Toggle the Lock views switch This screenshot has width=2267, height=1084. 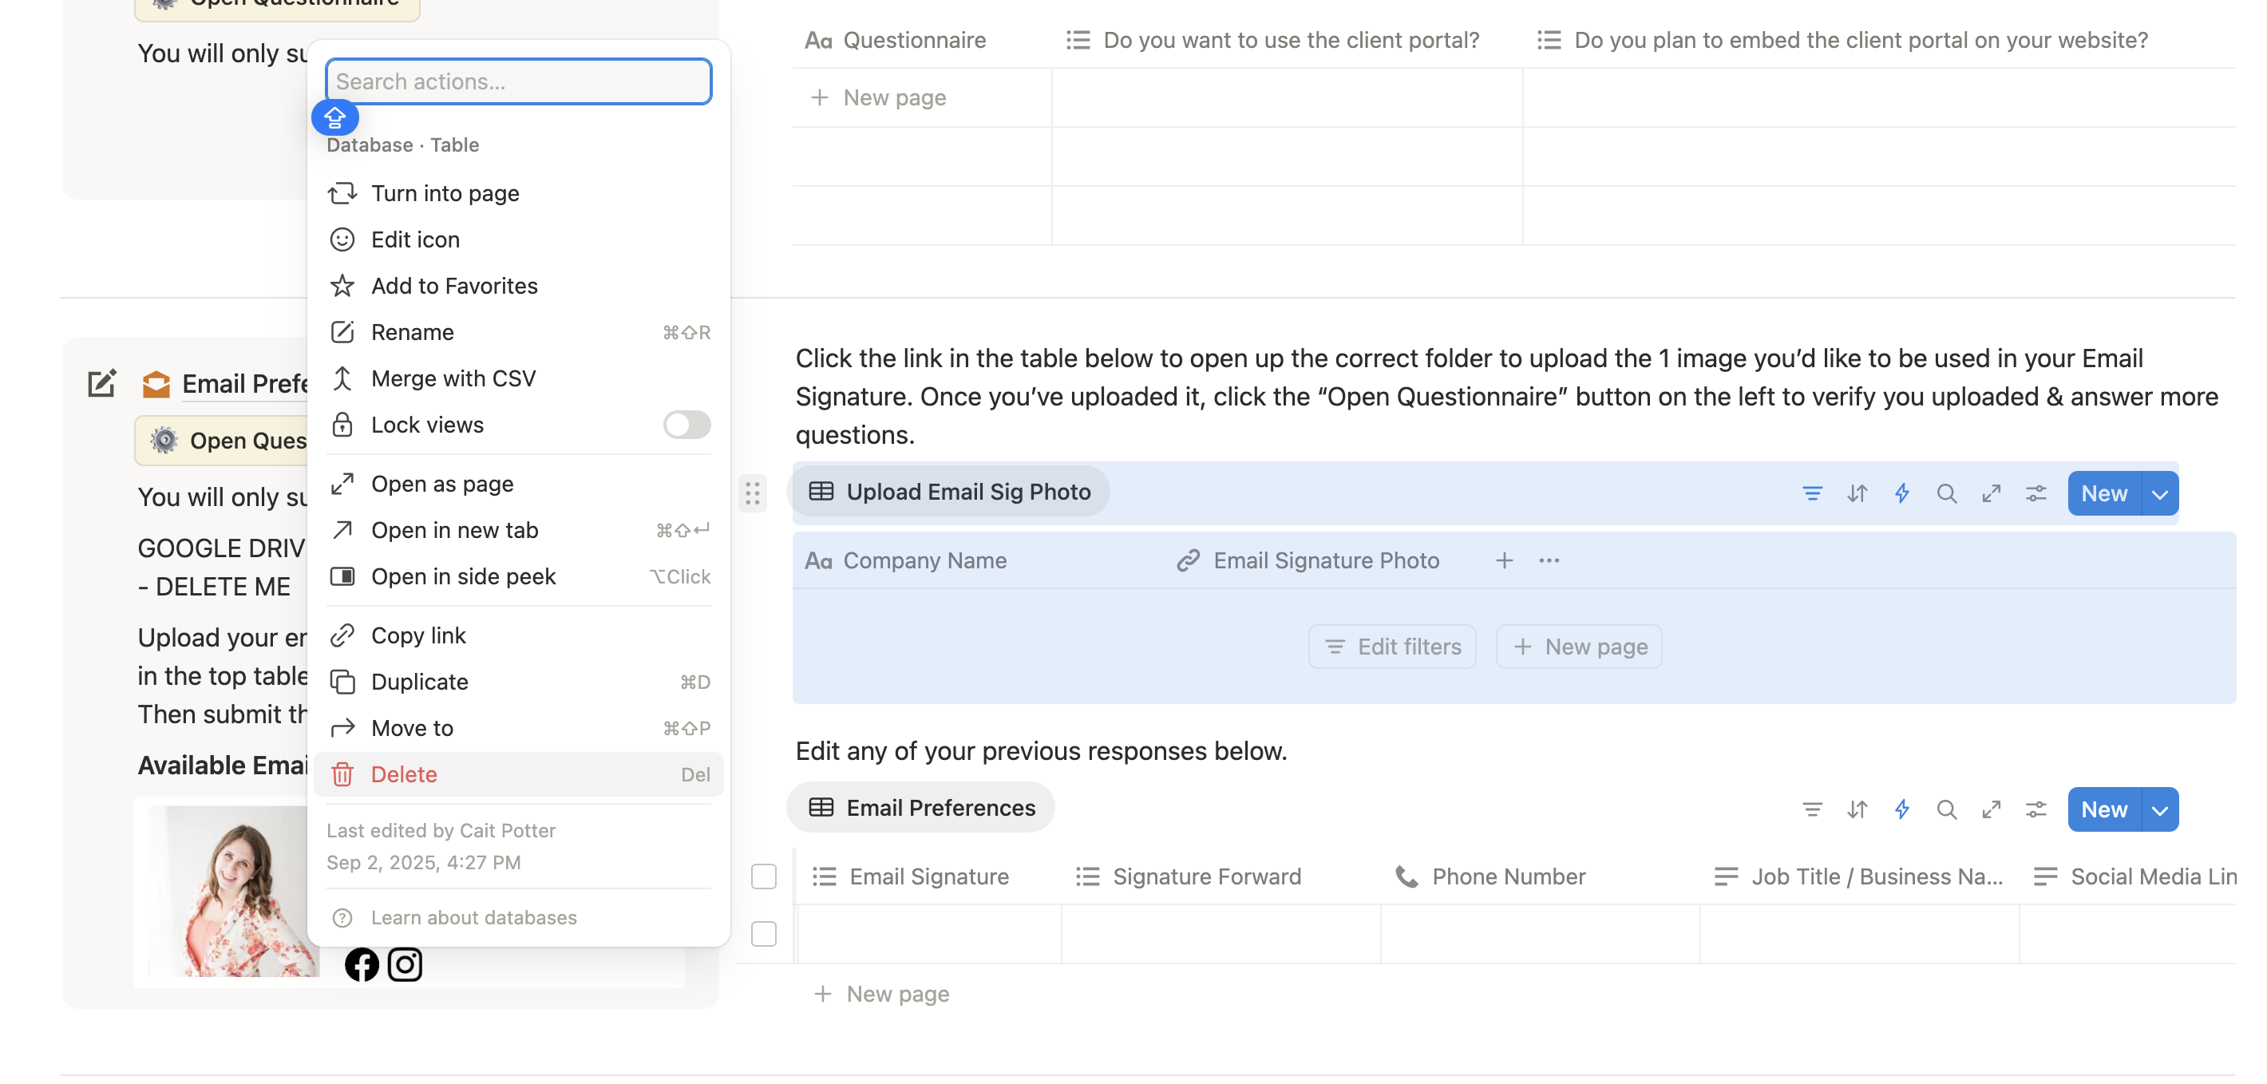(686, 425)
